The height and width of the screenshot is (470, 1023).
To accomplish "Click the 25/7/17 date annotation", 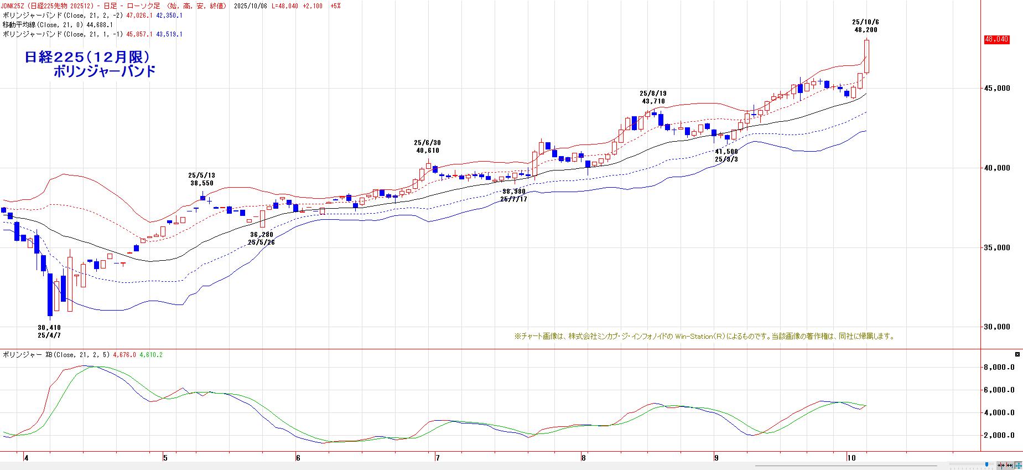I will (514, 199).
